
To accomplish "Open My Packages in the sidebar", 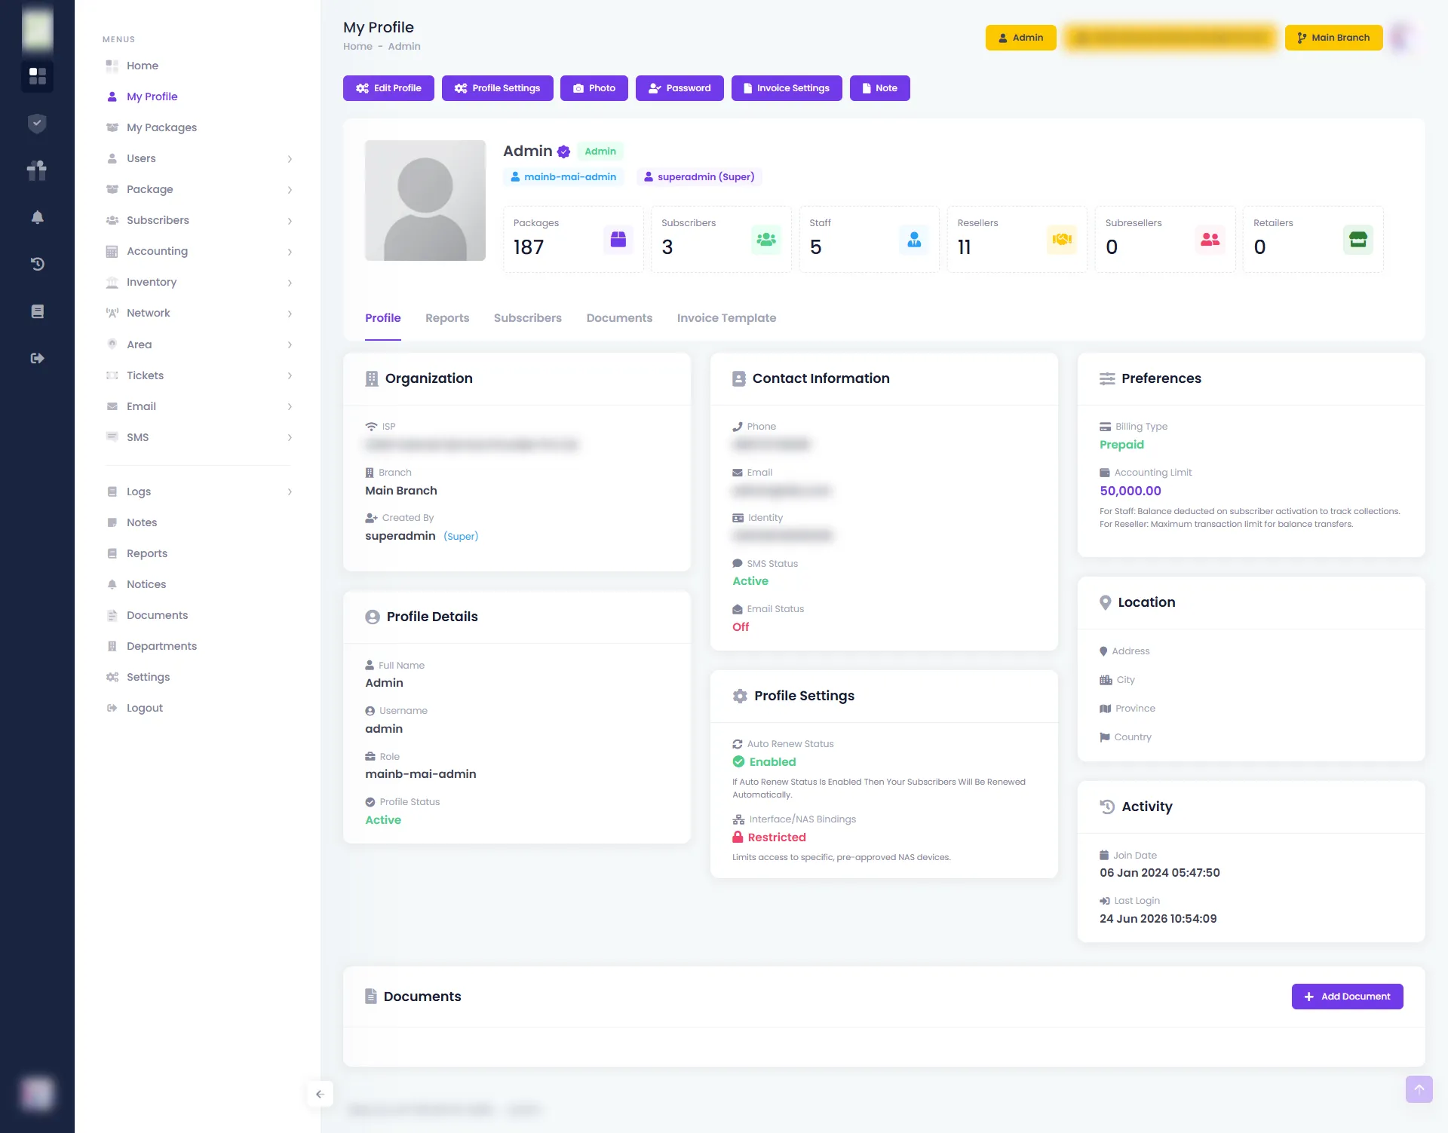I will click(x=161, y=127).
